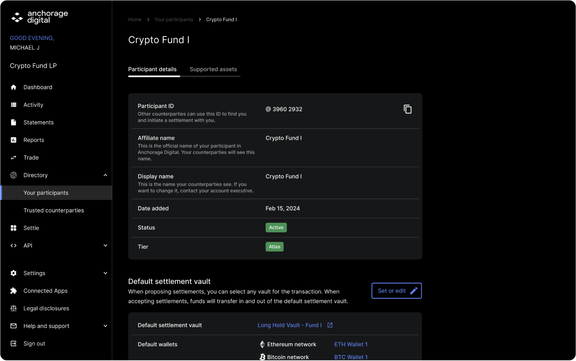The height and width of the screenshot is (361, 576).
Task: Open Your participants in sidebar
Action: coord(56,193)
